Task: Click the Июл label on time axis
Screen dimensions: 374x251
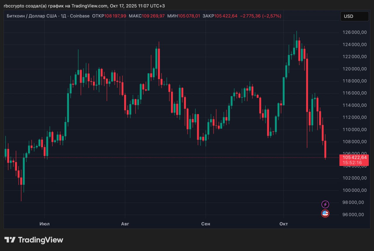Action: (x=44, y=224)
